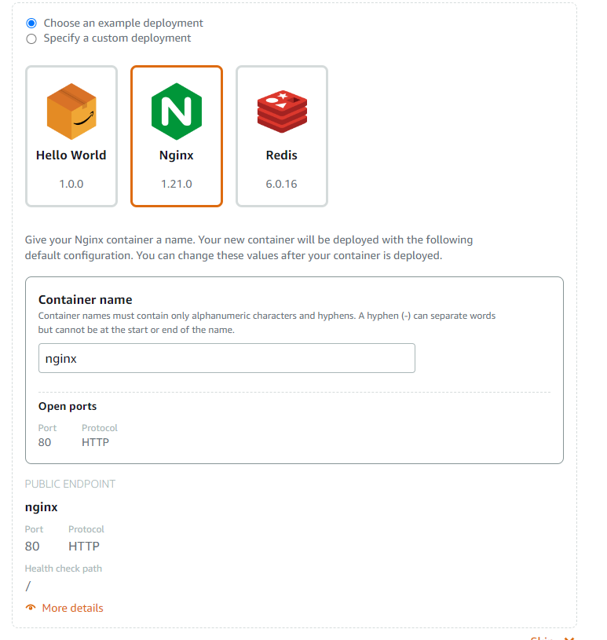Click the Redis version 6.0.16
The width and height of the screenshot is (607, 640).
pyautogui.click(x=282, y=184)
